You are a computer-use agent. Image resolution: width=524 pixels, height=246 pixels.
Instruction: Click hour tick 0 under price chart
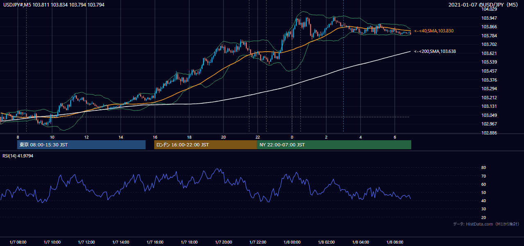(292, 137)
